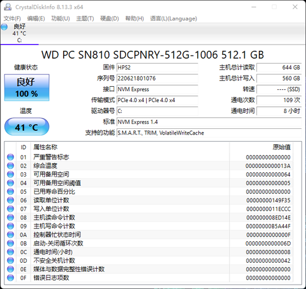The image size is (306, 289).
Task: Select attribute name 已用寿命百分比
Action: [x=54, y=192]
